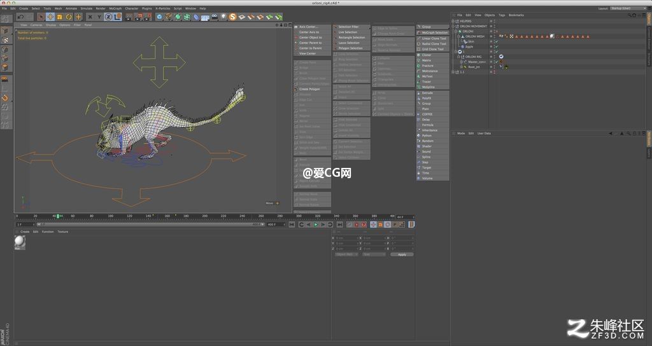Open viewport Cameras menu
This screenshot has height=346, width=652.
coord(36,25)
